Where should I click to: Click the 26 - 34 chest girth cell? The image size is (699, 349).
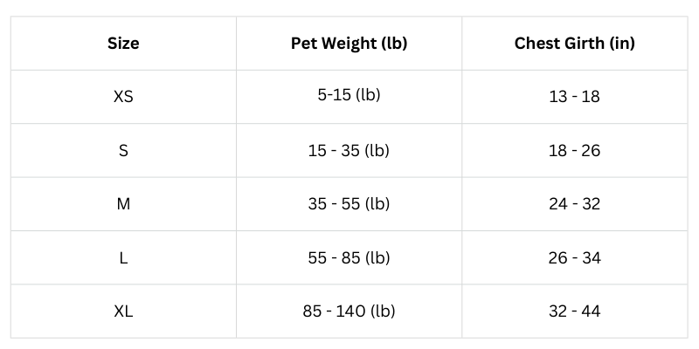click(575, 257)
